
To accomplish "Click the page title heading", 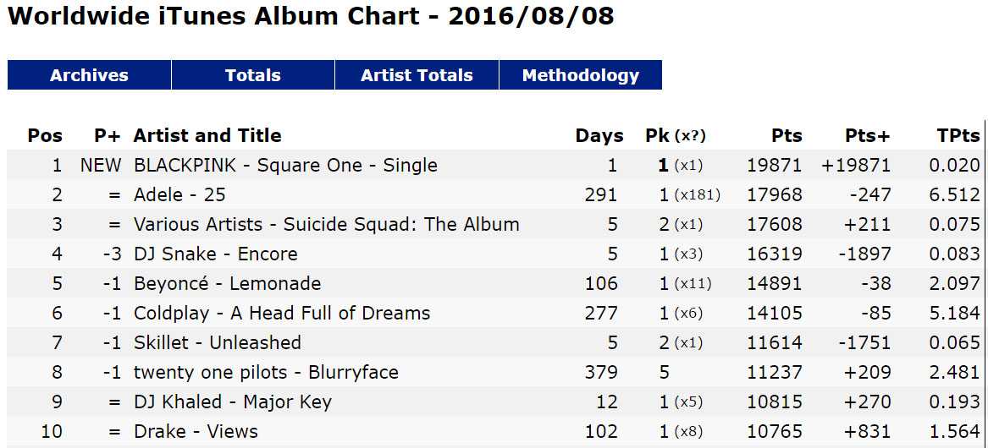I will [311, 16].
